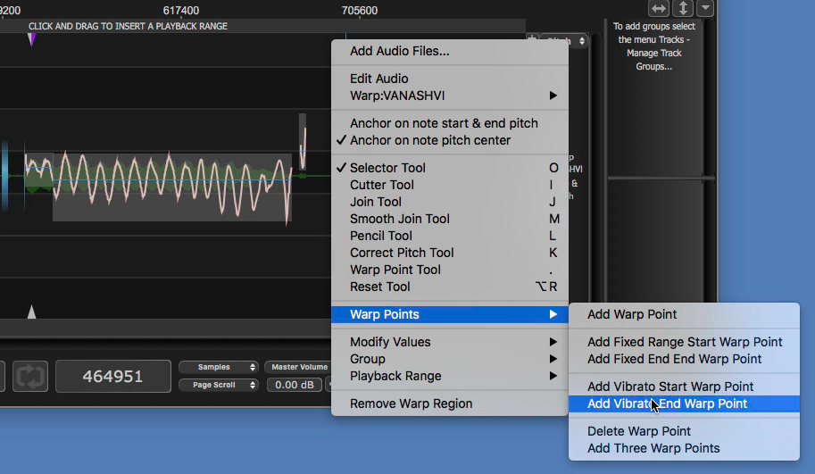Open the top-right triangle dropdown button

click(705, 8)
